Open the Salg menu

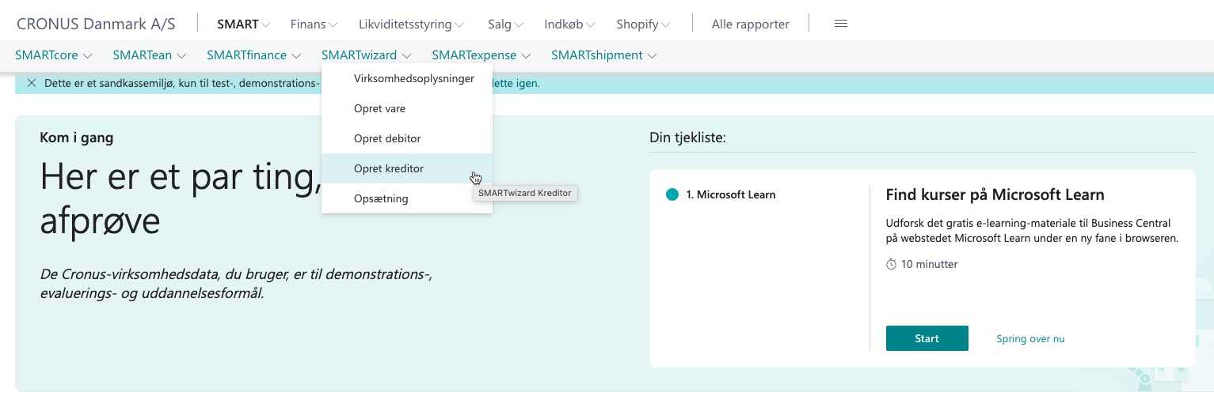(x=505, y=25)
